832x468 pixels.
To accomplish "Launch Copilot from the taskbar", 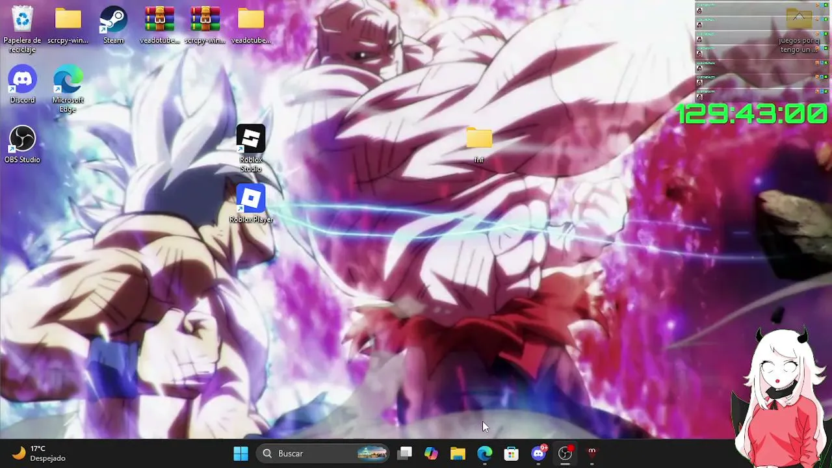I will click(x=431, y=454).
